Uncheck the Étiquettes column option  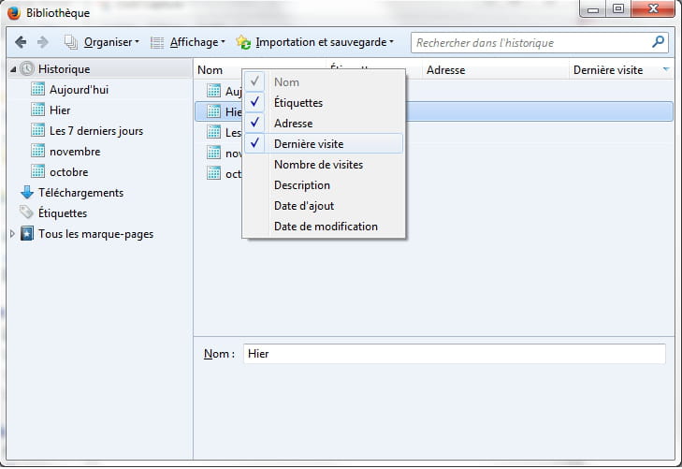tap(297, 103)
